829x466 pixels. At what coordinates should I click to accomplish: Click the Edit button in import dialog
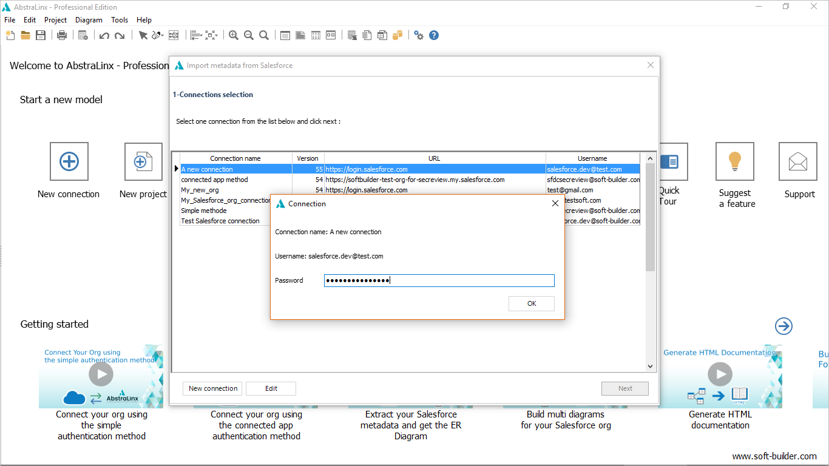[271, 388]
